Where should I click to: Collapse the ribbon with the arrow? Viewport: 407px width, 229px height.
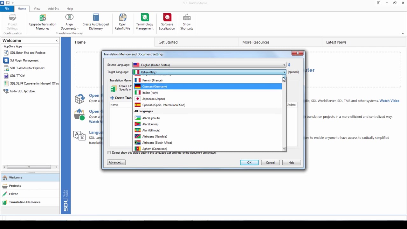coord(403,33)
